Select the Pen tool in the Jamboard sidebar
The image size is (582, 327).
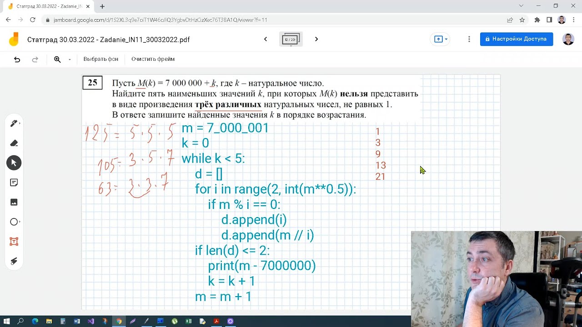[14, 124]
